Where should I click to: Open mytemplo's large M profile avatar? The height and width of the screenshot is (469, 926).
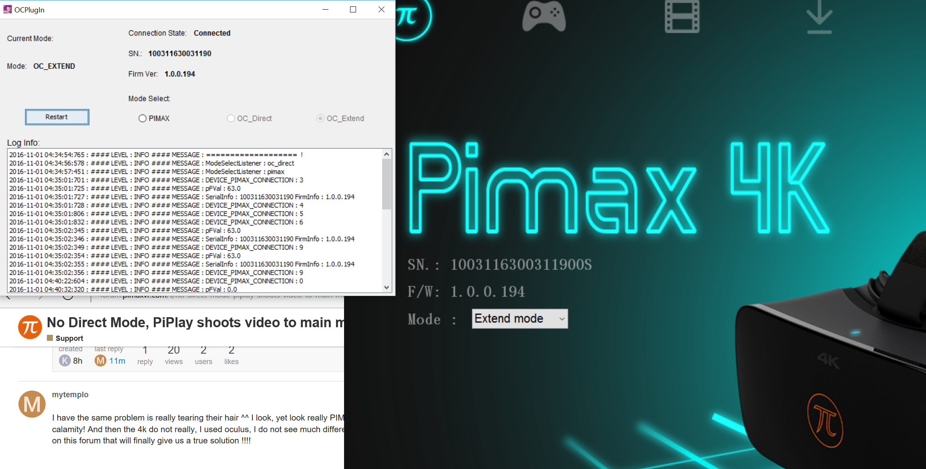tap(32, 404)
